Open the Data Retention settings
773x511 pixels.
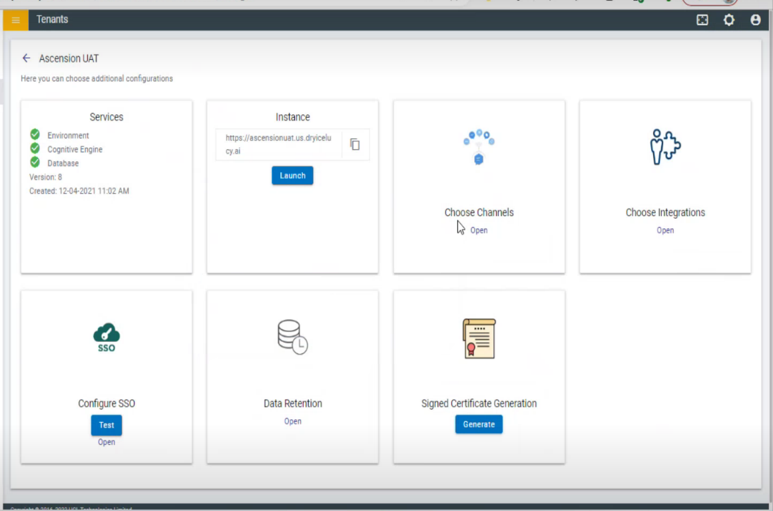click(292, 421)
